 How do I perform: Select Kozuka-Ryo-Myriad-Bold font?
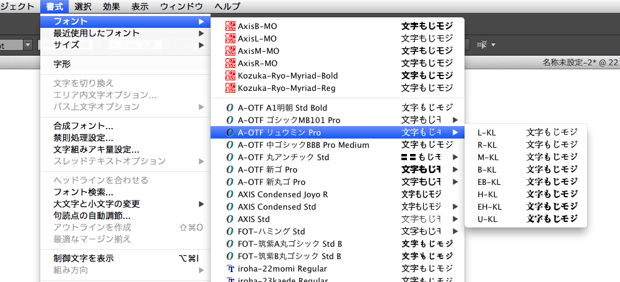pyautogui.click(x=338, y=75)
